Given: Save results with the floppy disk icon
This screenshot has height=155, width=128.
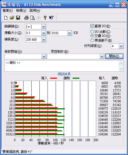Looking at the screenshot, I should (x=18, y=18).
